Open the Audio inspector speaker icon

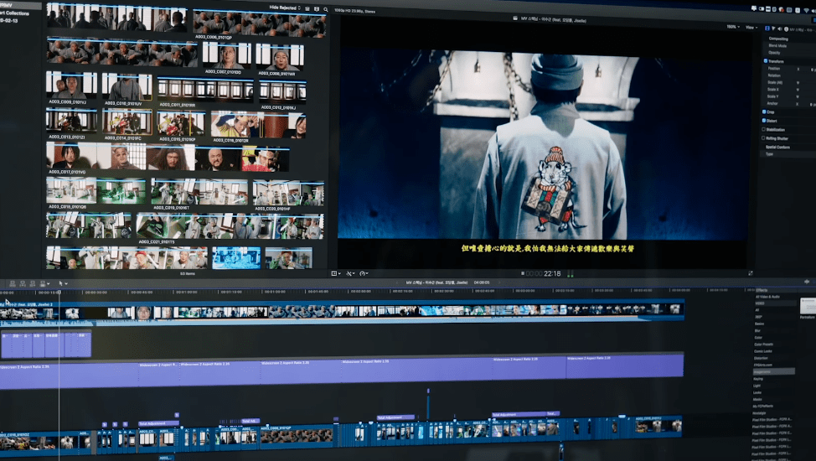[x=780, y=28]
